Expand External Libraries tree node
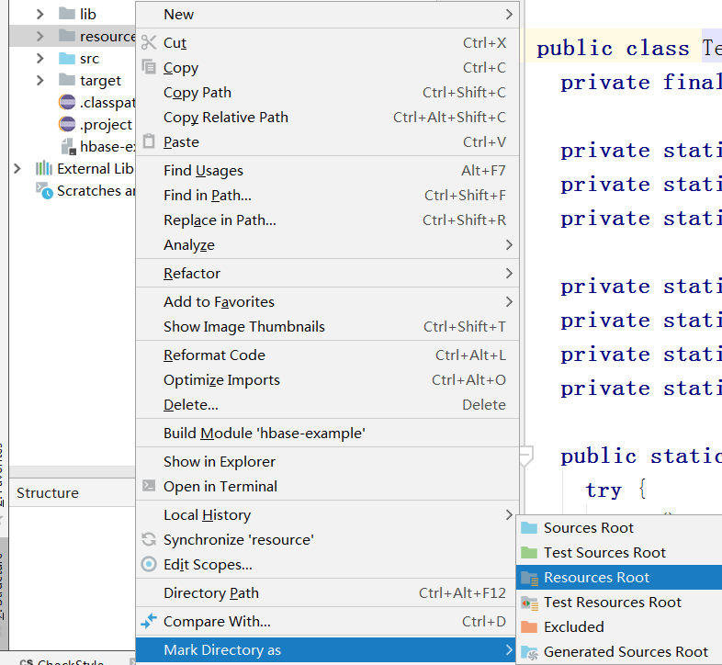This screenshot has width=722, height=665. (17, 168)
